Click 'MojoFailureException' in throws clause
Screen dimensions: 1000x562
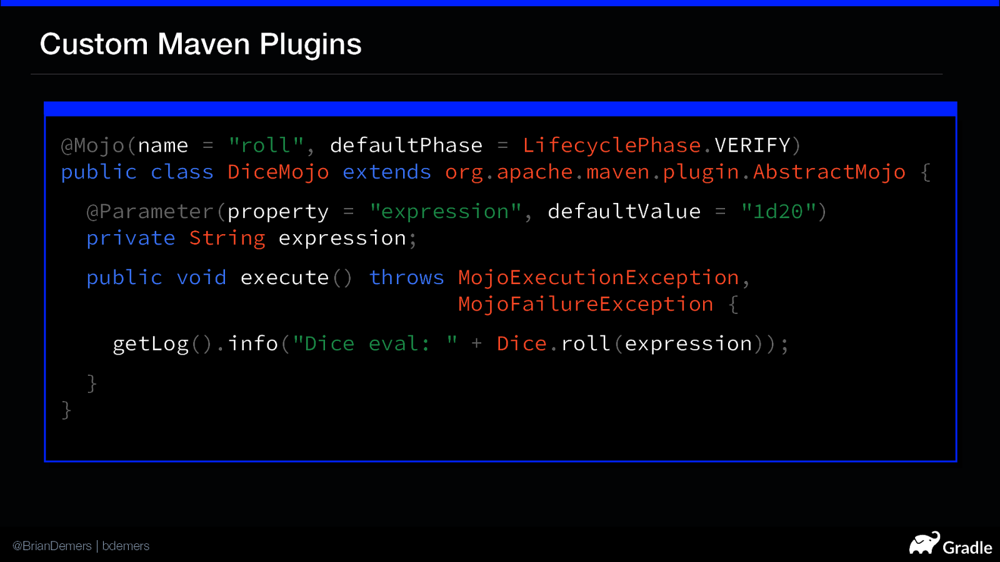586,305
